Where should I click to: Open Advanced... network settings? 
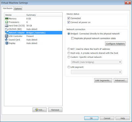coord(120,80)
